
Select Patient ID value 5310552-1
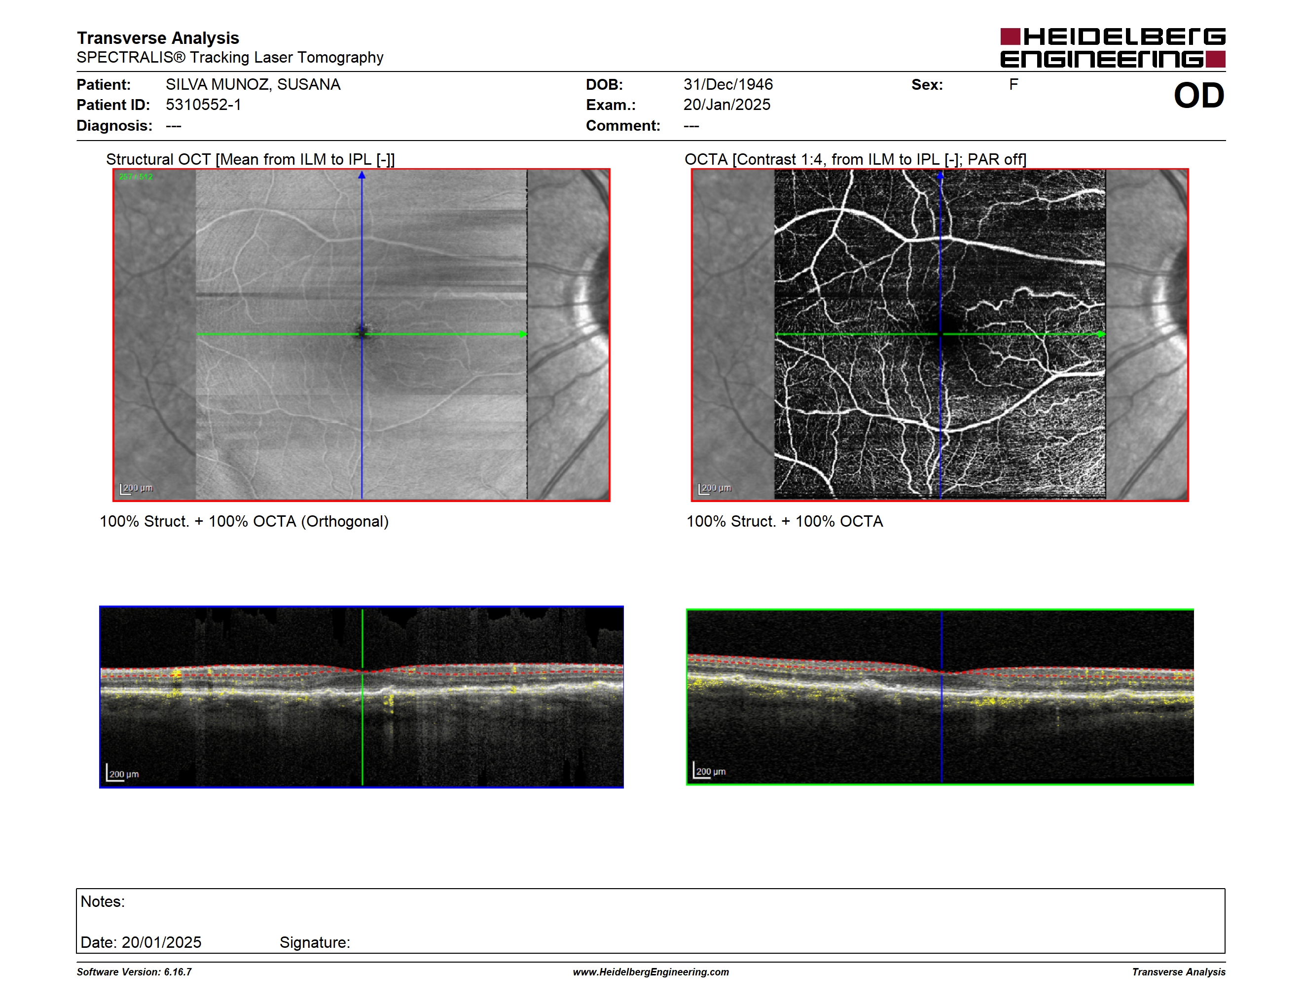tap(203, 105)
